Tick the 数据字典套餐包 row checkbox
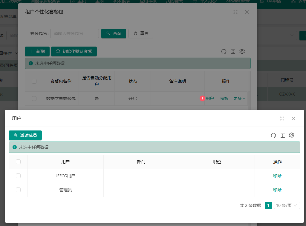Screen dimensions: 306x226 click(x=34, y=99)
